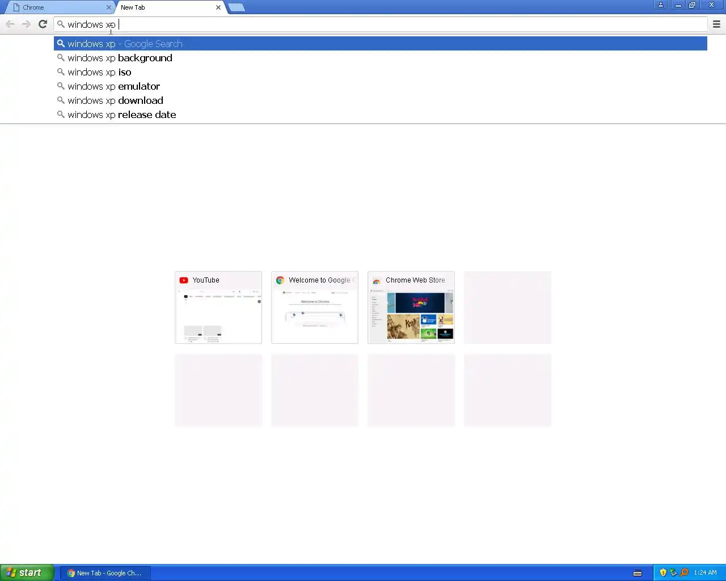Reload the page with the refresh icon
726x581 pixels.
pos(43,24)
